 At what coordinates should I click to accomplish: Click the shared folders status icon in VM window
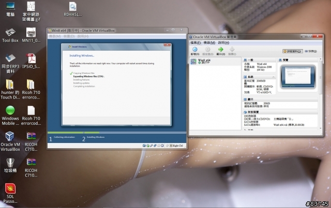pos(159,146)
